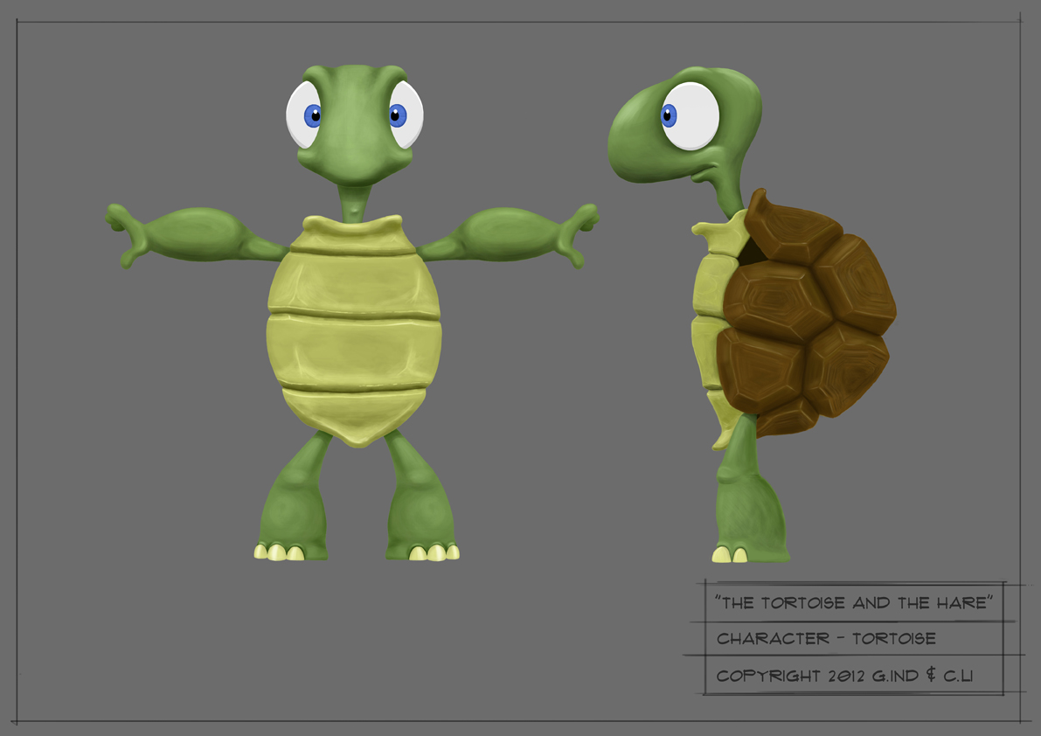Click the 'COPYRIGHT 2012 G.IND & C.LI' text

pos(847,676)
